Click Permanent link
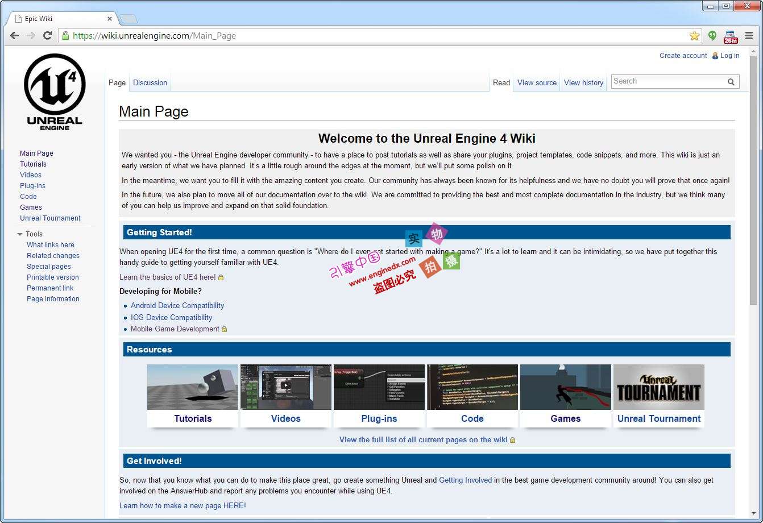 pyautogui.click(x=50, y=288)
